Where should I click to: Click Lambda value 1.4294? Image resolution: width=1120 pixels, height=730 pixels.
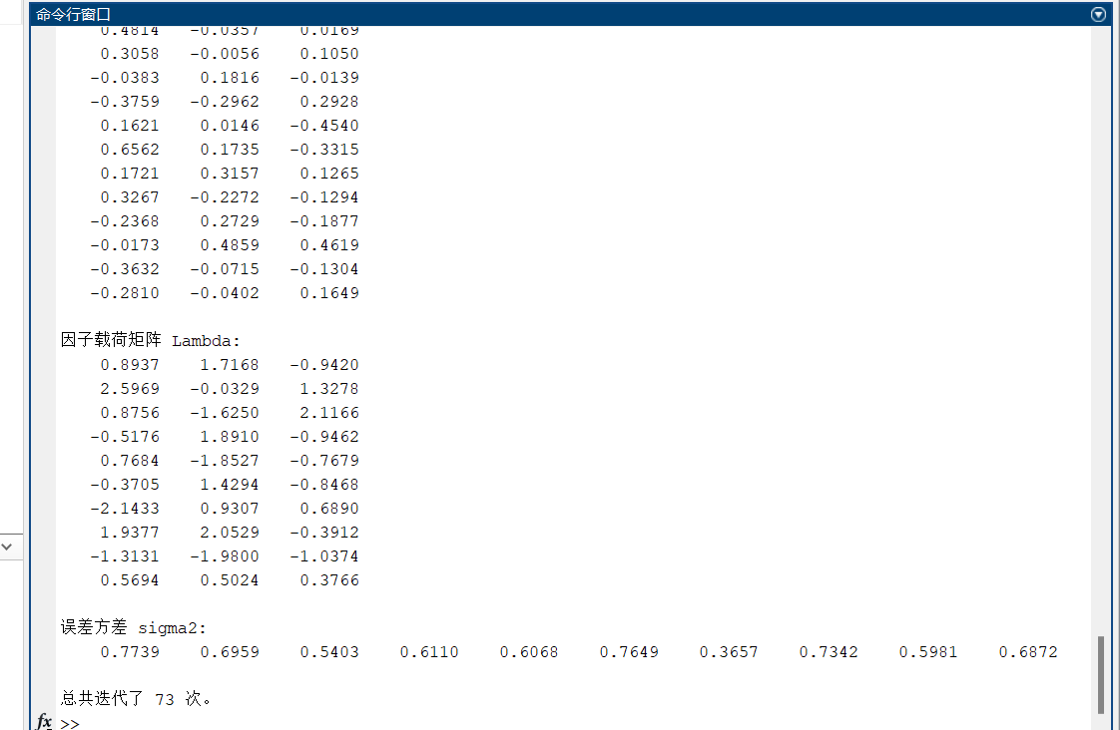[x=230, y=485]
